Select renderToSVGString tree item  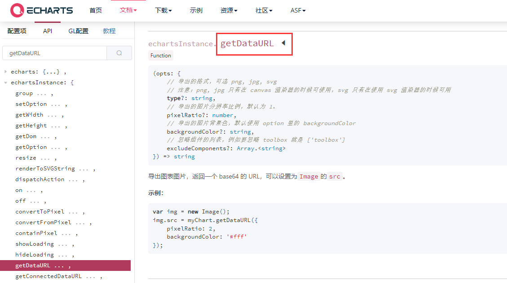pos(45,168)
